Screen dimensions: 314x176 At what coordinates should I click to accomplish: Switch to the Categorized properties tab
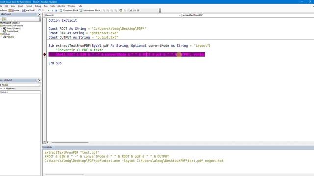(9, 88)
